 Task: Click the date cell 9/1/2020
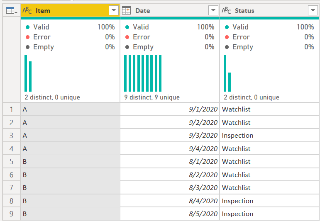tap(170, 109)
